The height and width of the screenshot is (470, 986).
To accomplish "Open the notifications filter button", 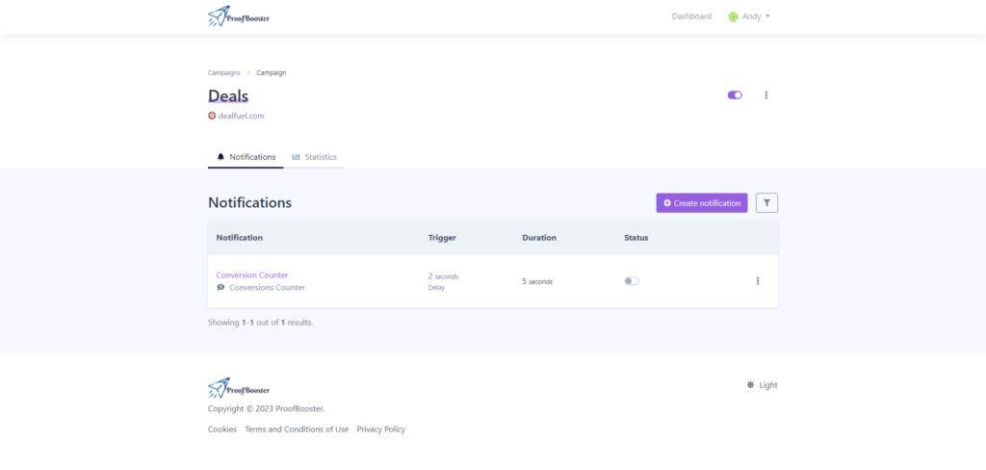I will point(766,202).
